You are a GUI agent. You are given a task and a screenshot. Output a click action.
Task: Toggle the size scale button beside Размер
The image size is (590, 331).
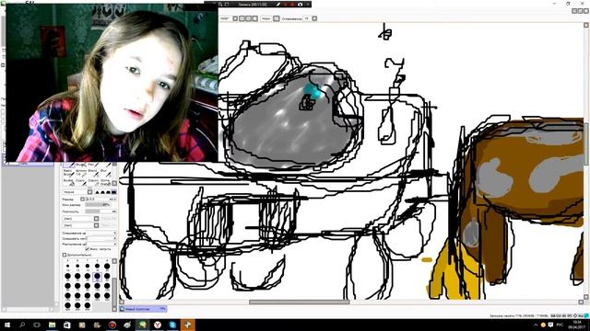(x=82, y=200)
